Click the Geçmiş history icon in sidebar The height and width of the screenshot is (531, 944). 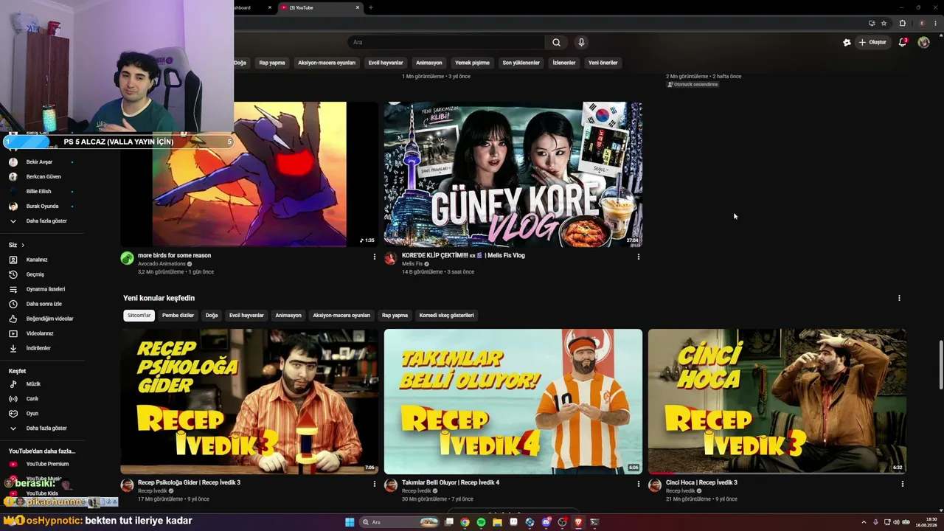13,274
